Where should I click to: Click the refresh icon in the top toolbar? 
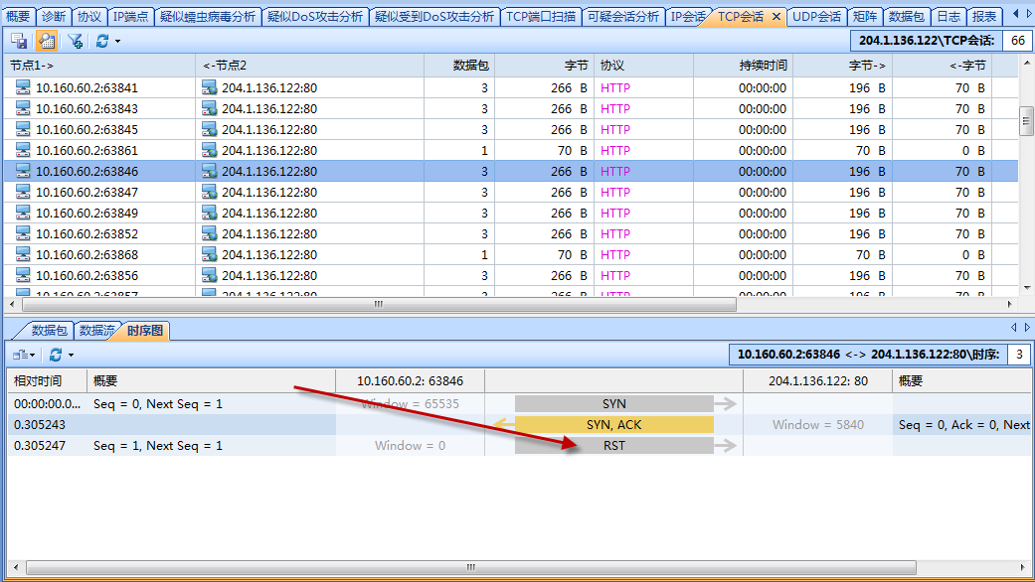[101, 41]
